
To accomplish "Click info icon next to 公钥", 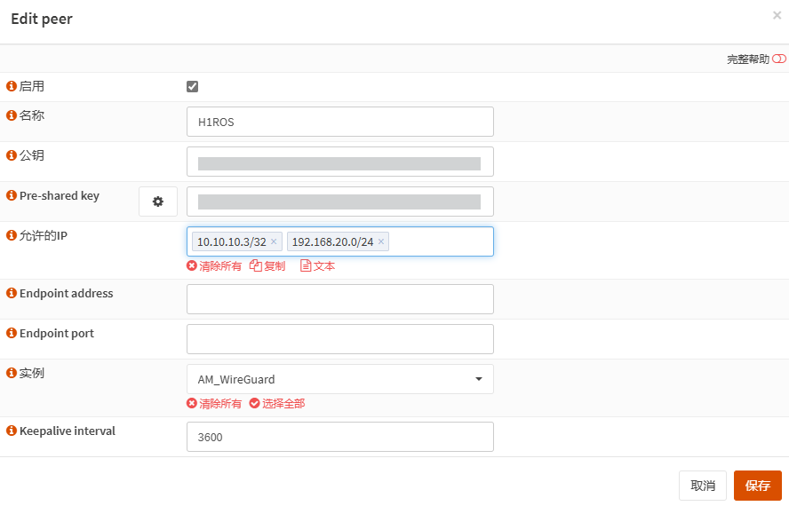I will [12, 155].
